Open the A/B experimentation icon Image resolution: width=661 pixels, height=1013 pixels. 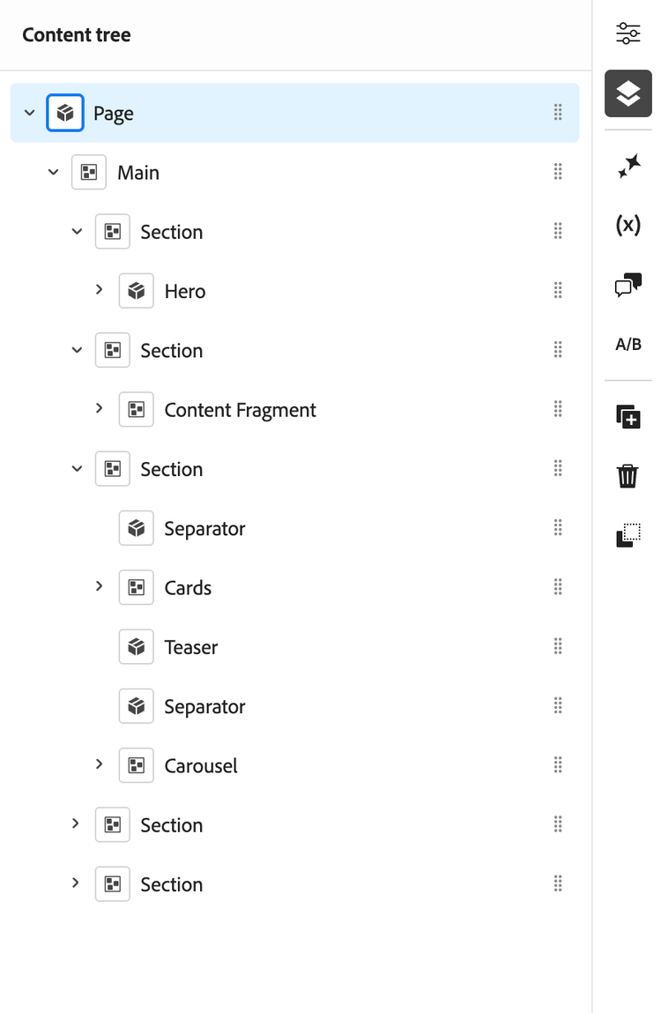tap(628, 344)
